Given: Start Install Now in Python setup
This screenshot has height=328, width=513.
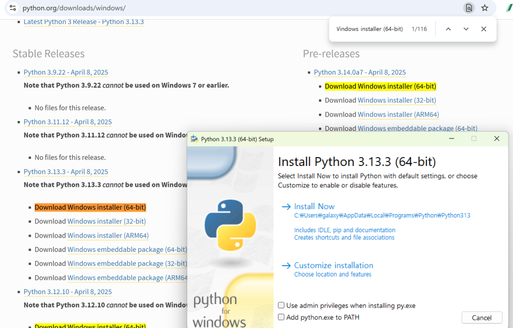Looking at the screenshot, I should coord(314,206).
